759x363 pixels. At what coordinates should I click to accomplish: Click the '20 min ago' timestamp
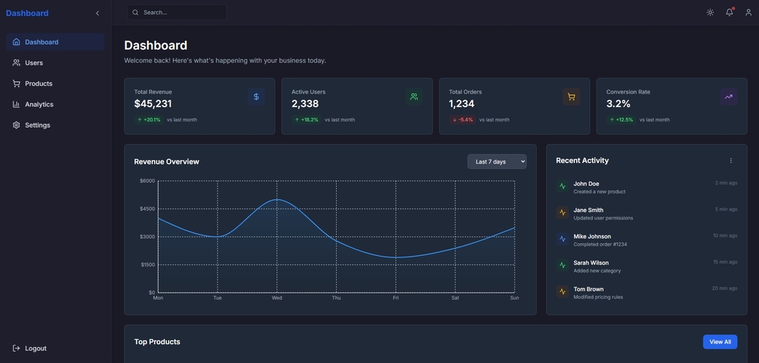[x=724, y=288]
